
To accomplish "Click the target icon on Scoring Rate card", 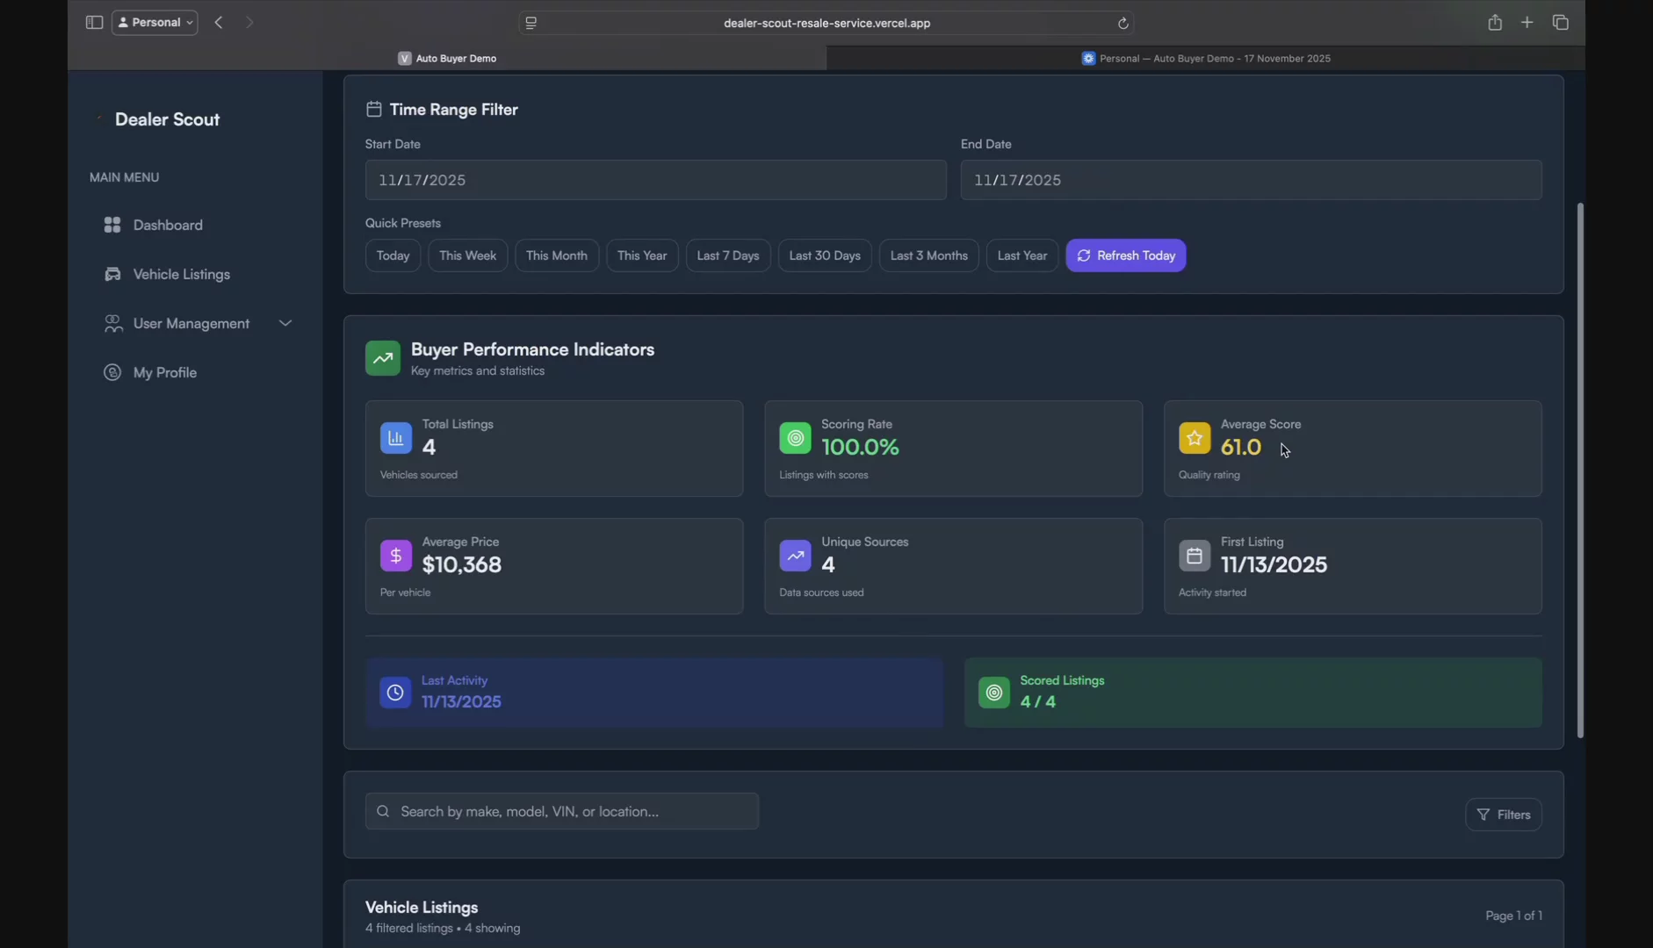I will click(x=795, y=437).
